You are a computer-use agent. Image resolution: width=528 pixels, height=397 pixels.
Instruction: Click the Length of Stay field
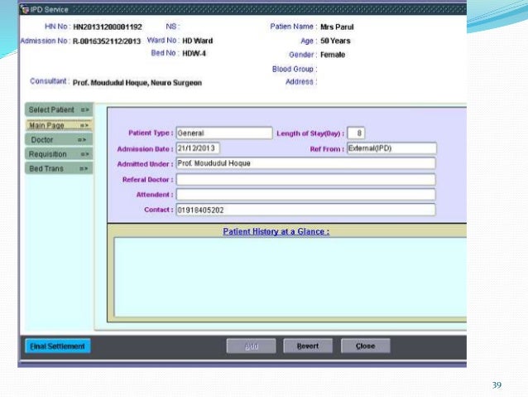point(356,133)
